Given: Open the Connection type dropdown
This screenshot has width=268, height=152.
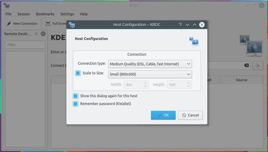Looking at the screenshot, I should click(x=150, y=64).
